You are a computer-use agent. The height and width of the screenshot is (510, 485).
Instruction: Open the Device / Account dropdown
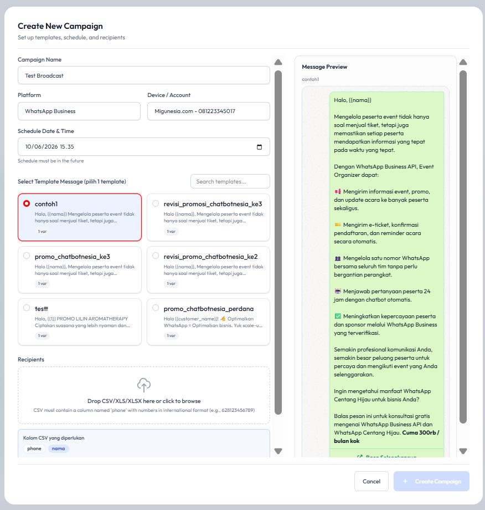[x=209, y=111]
